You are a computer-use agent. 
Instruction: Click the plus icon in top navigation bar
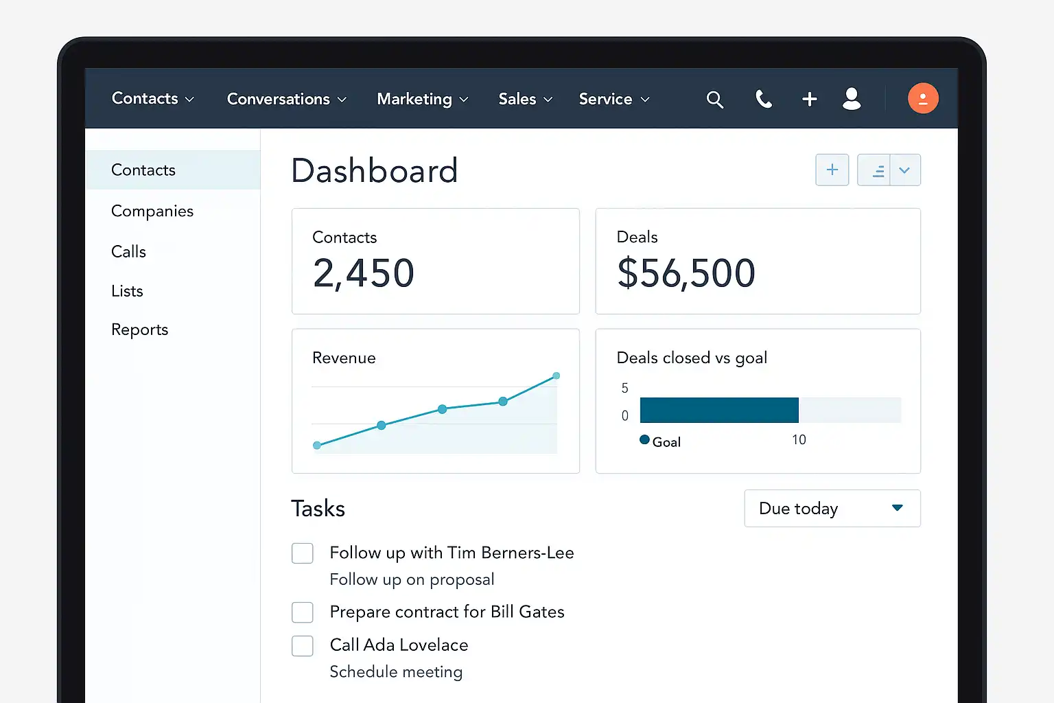coord(809,100)
